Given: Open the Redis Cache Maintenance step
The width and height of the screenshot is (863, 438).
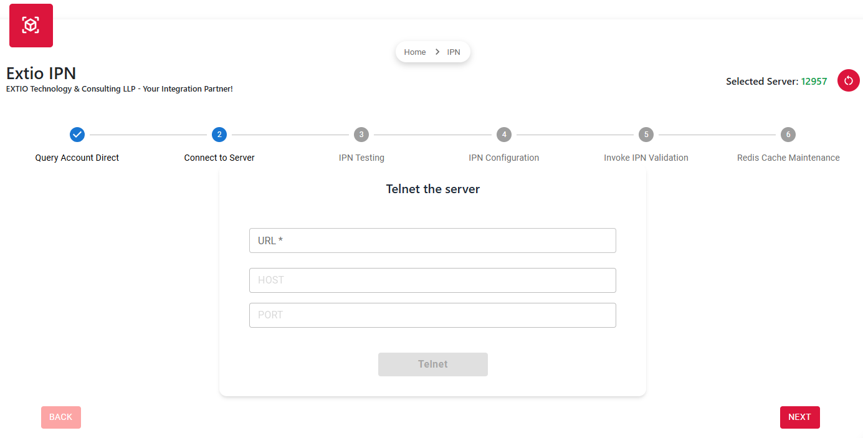Looking at the screenshot, I should (788, 158).
